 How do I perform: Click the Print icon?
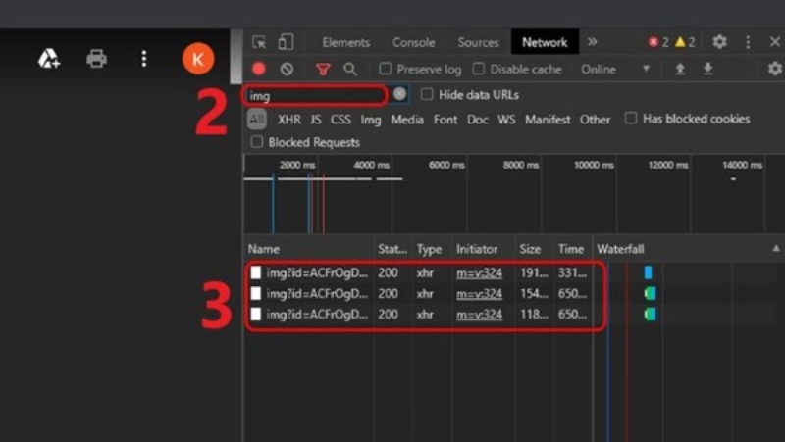[x=96, y=59]
